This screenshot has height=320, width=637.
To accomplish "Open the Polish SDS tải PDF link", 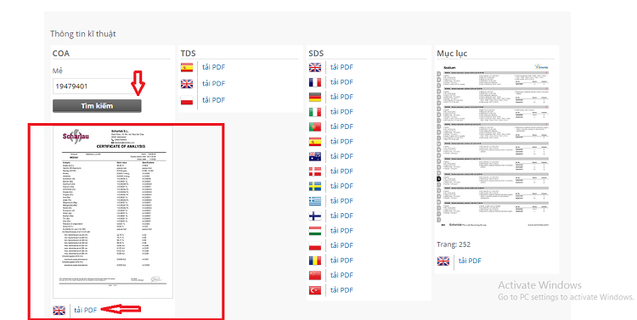I will (341, 245).
